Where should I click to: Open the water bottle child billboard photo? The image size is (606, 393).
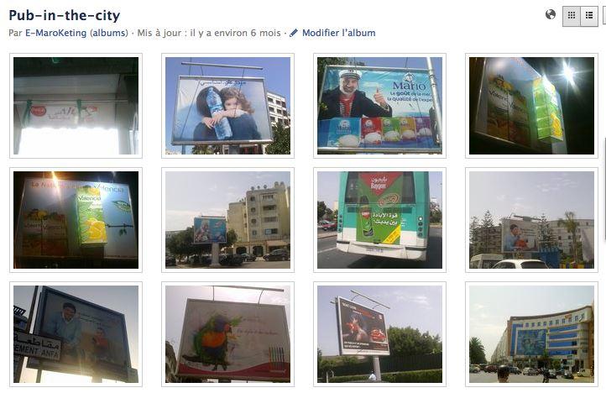pos(227,106)
